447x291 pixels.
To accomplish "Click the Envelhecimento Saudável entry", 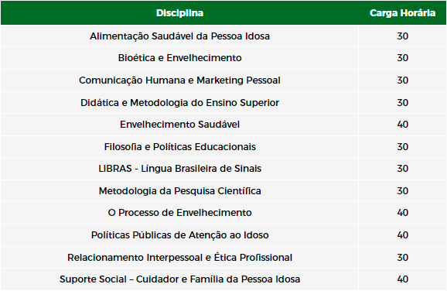I will 179,125.
